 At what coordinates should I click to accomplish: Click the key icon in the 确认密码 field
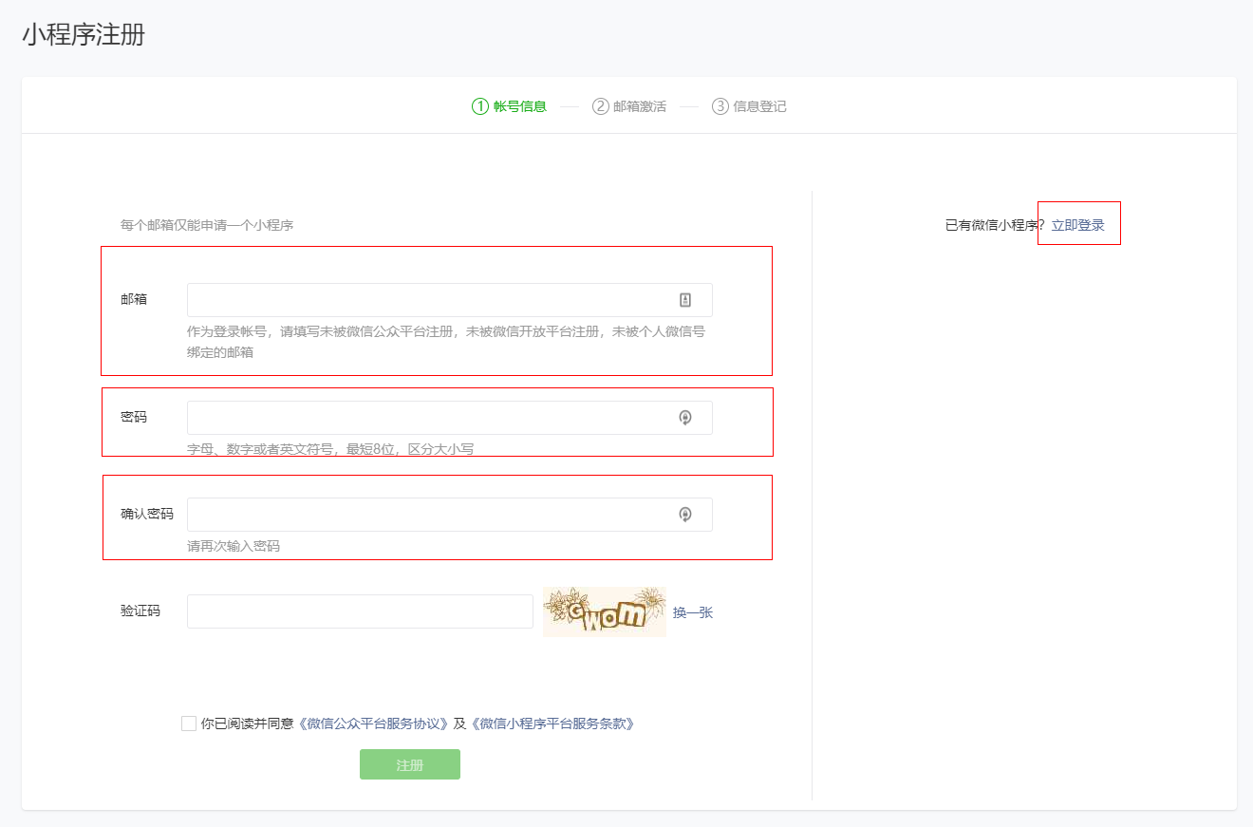pyautogui.click(x=685, y=515)
